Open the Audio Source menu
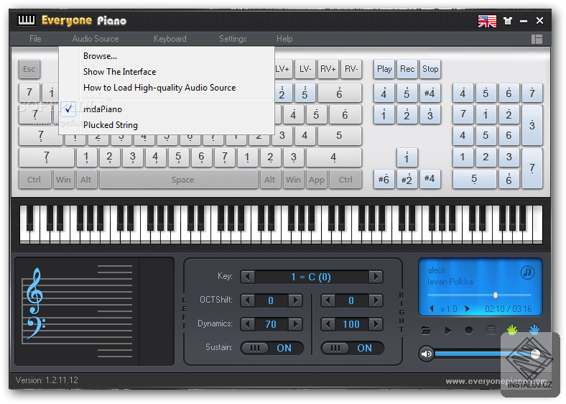The width and height of the screenshot is (566, 404). [96, 39]
